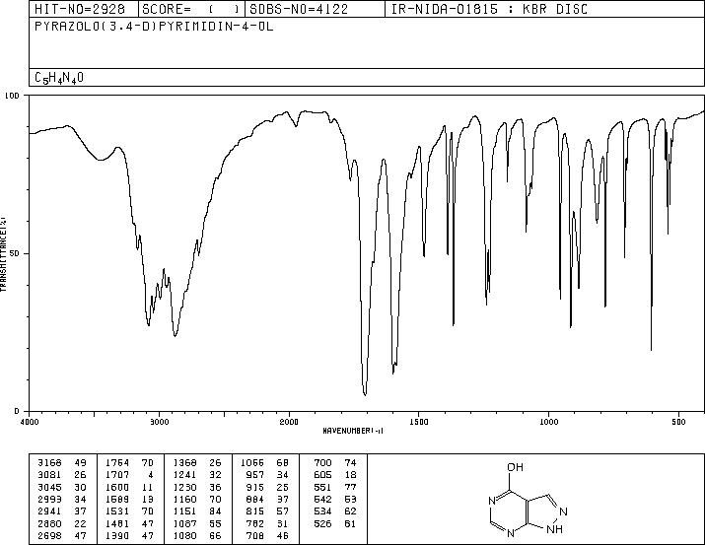The height and width of the screenshot is (545, 705).
Task: Click the 605 peak entry in table
Action: pyautogui.click(x=335, y=475)
